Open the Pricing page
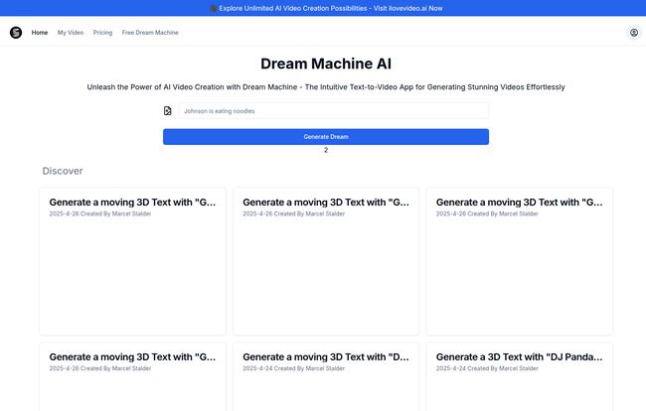The width and height of the screenshot is (646, 411). pos(102,33)
